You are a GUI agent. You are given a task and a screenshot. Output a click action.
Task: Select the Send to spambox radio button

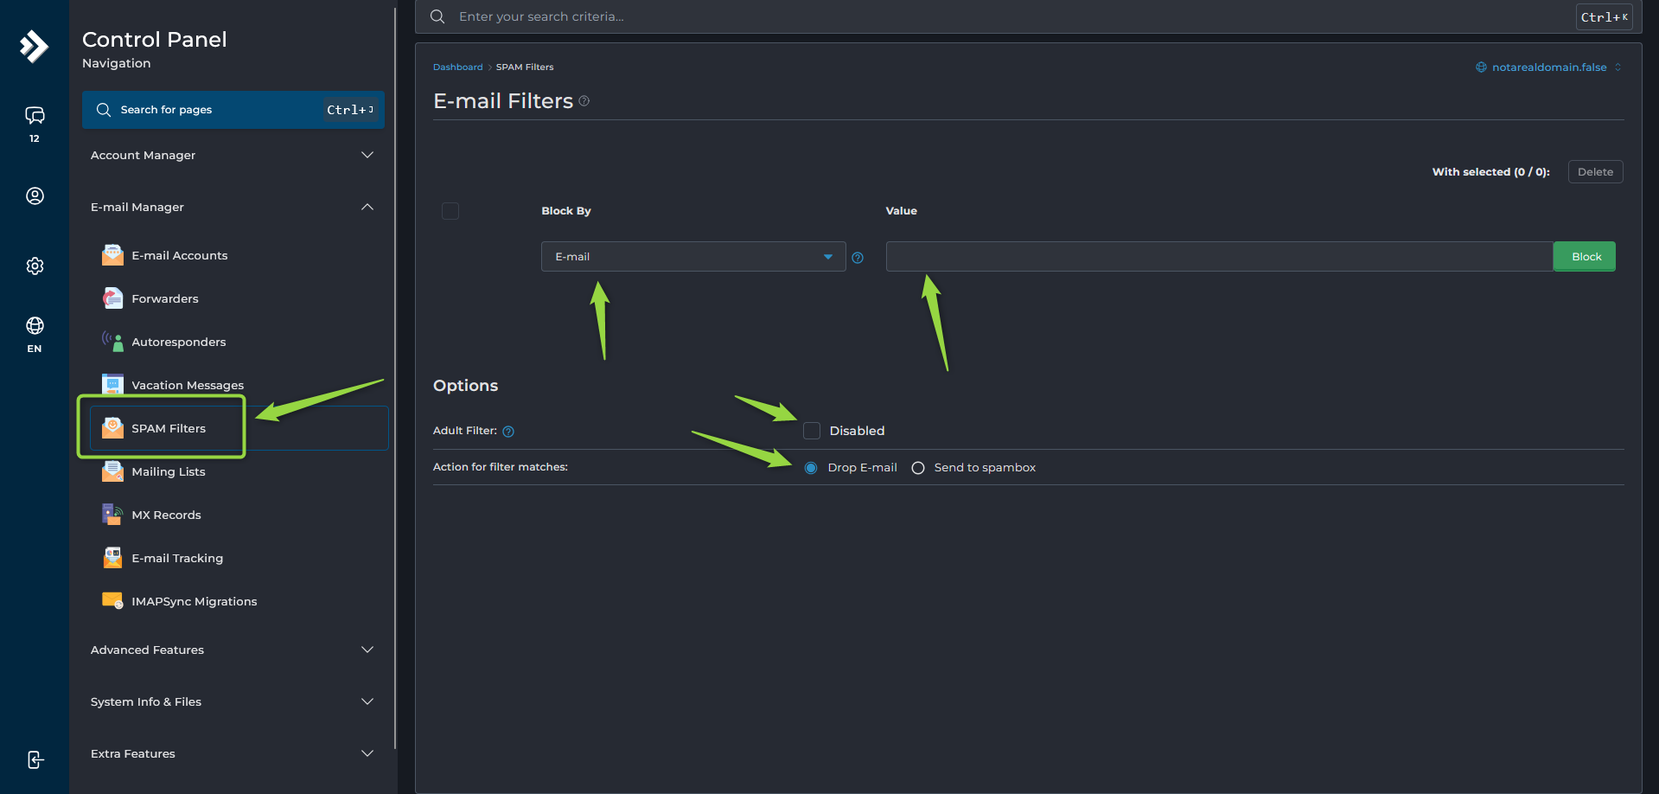coord(918,468)
